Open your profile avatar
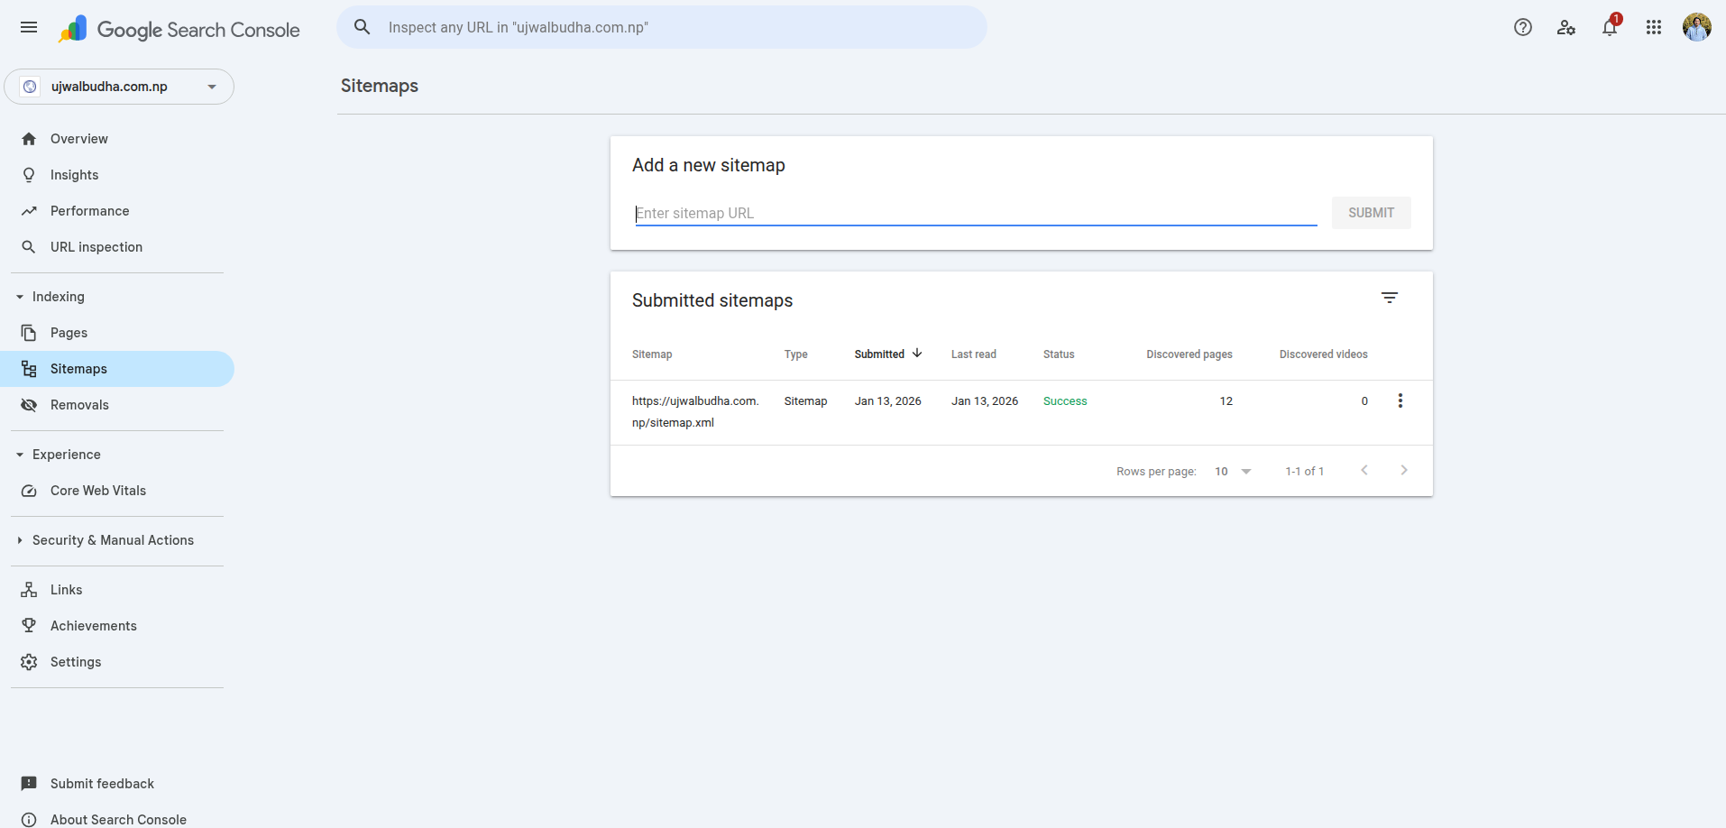The width and height of the screenshot is (1726, 828). (1696, 27)
